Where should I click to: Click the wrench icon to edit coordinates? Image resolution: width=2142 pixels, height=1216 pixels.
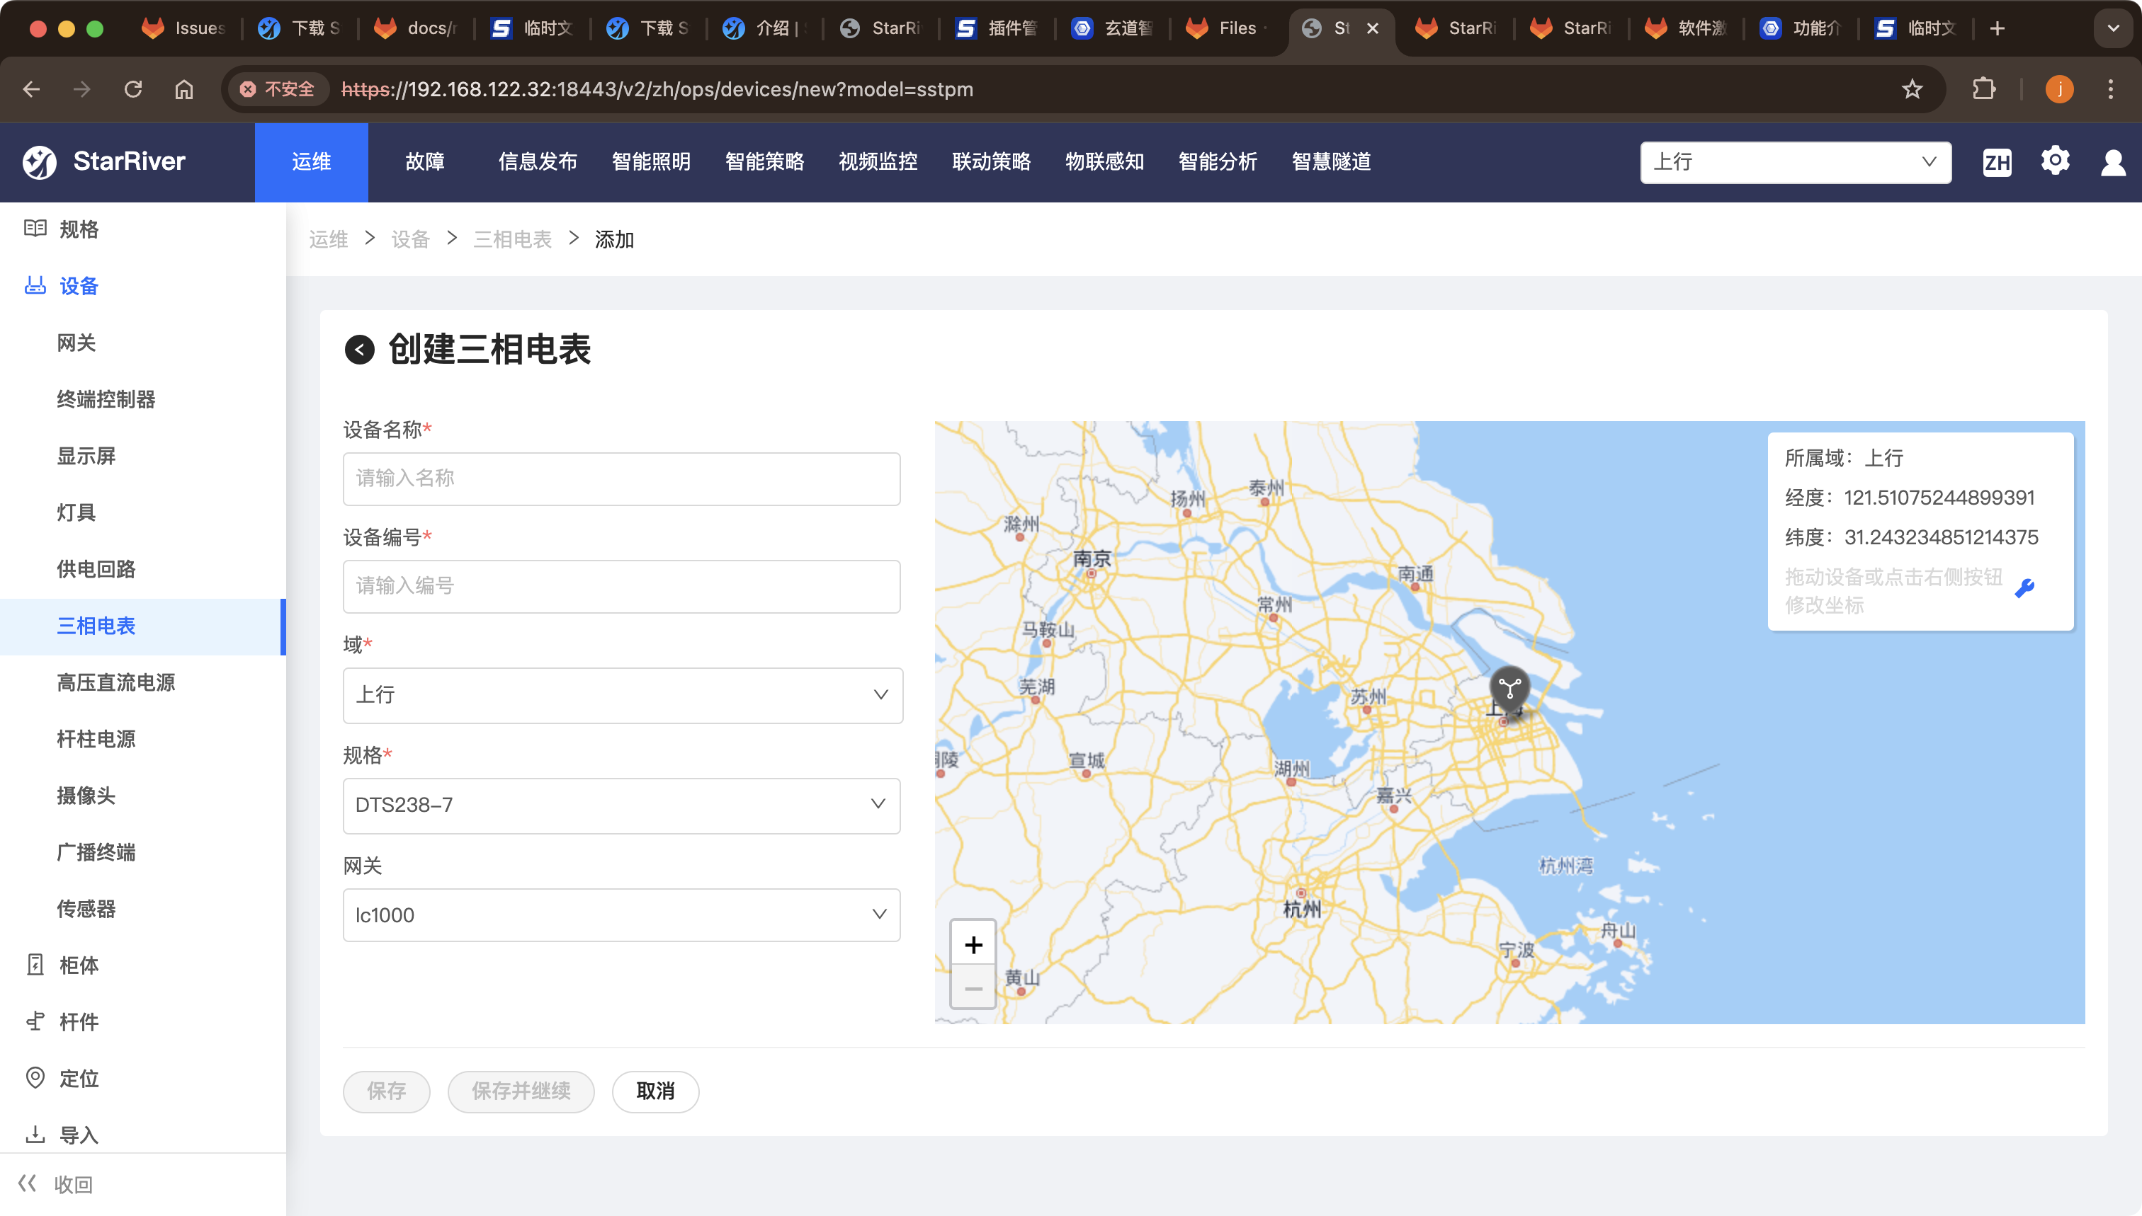(2024, 589)
